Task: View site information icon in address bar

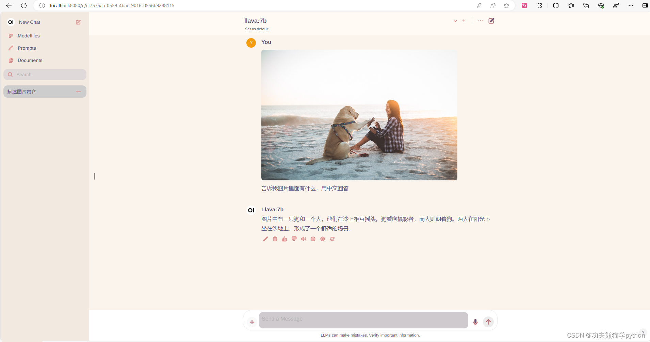Action: (42, 5)
